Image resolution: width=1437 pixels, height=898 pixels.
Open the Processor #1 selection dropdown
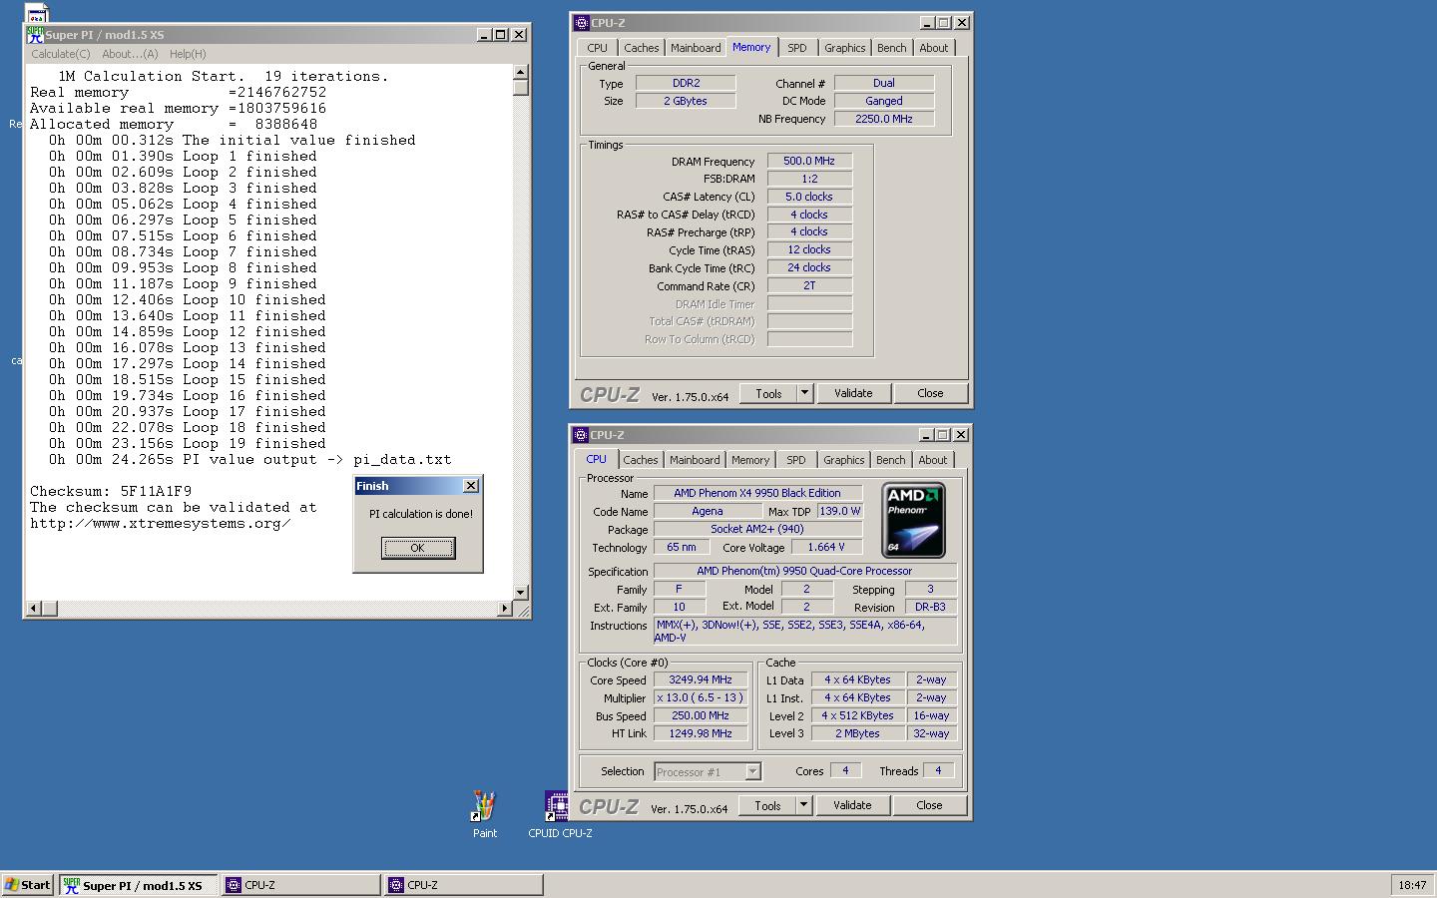coord(708,771)
